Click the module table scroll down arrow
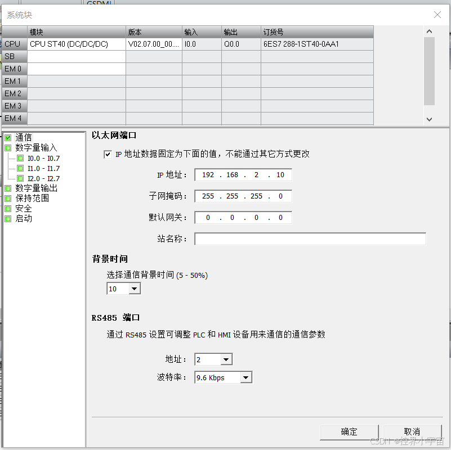The height and width of the screenshot is (450, 451). pyautogui.click(x=429, y=119)
